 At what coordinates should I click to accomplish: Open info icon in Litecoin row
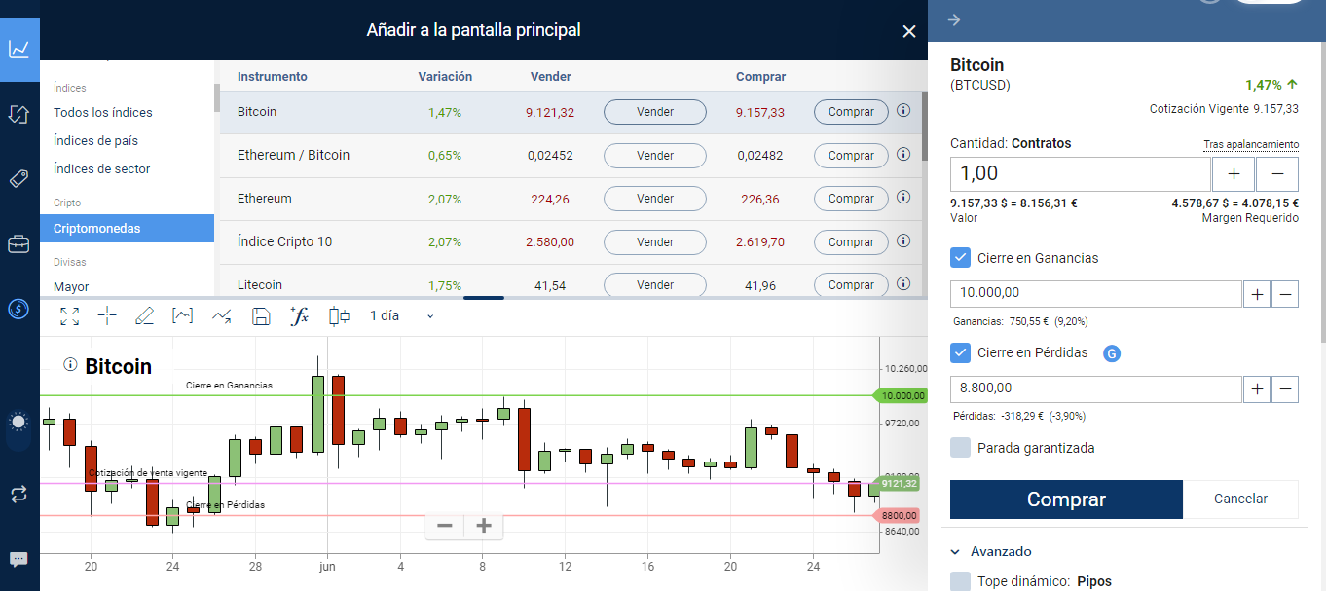(903, 284)
